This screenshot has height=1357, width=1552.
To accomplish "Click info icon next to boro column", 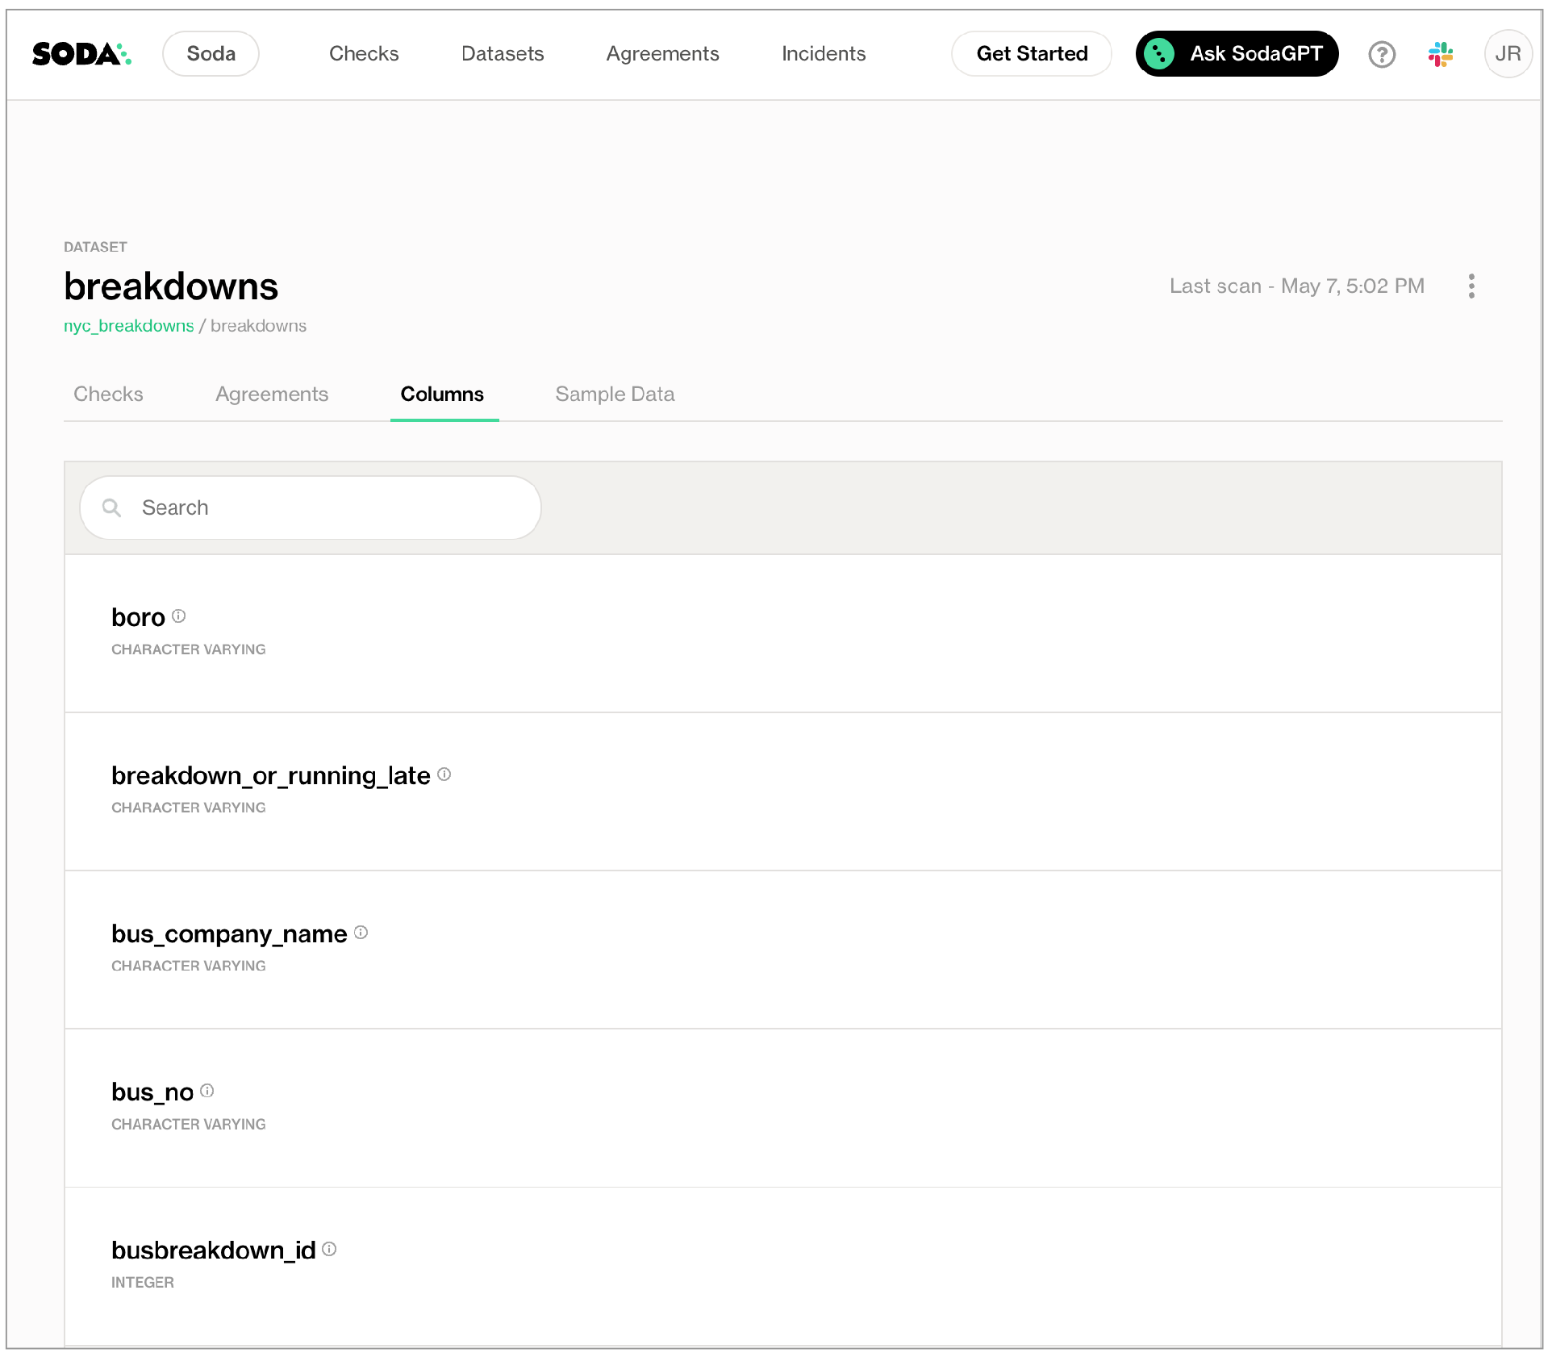I will [179, 616].
